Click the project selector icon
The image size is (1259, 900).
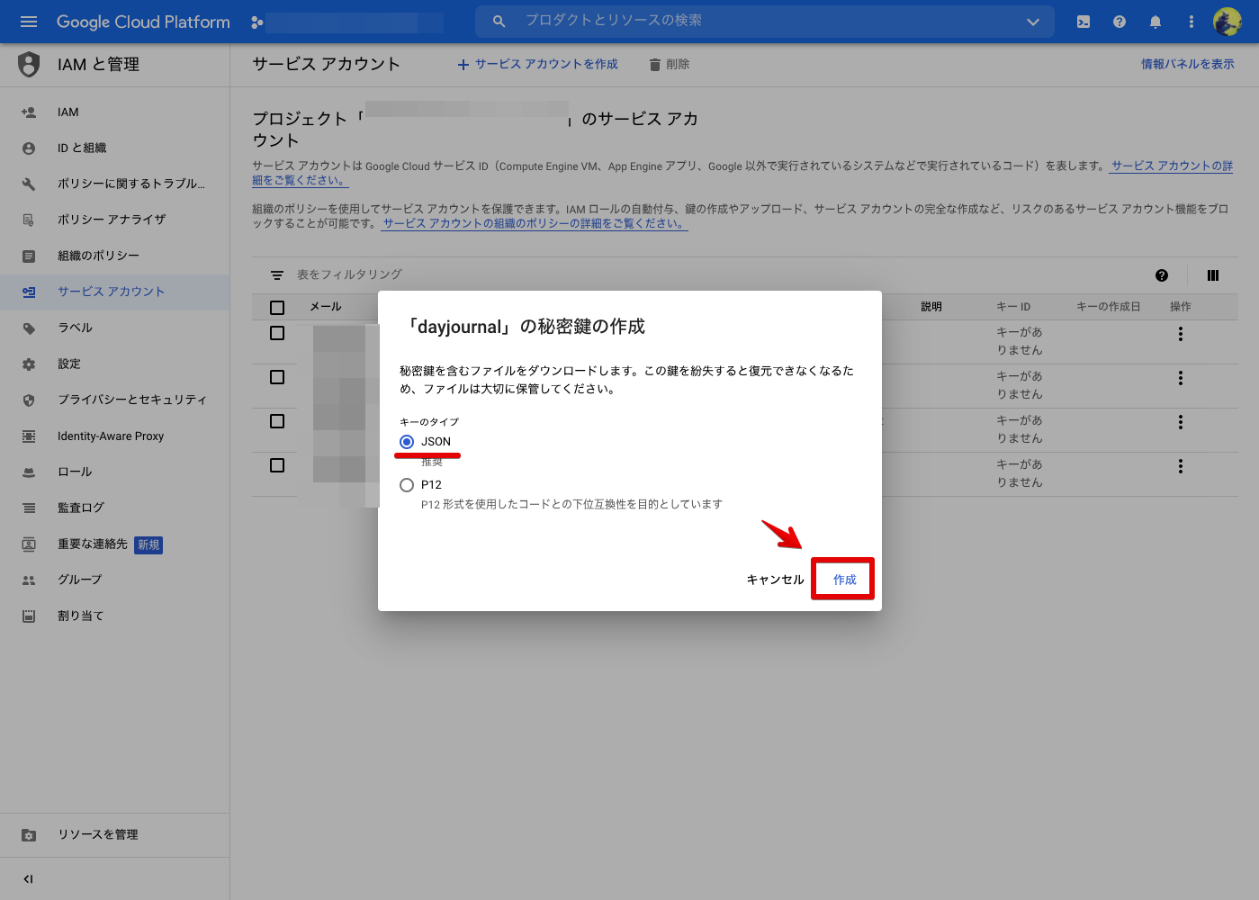[x=257, y=22]
